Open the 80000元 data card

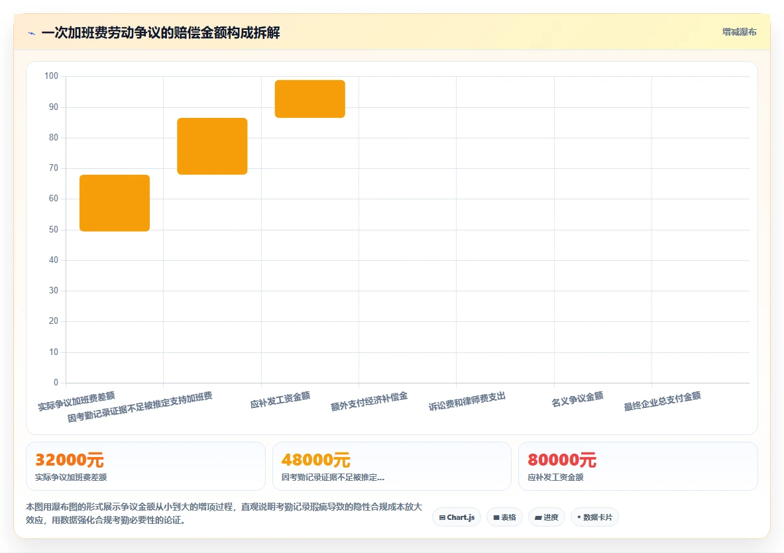tap(638, 466)
